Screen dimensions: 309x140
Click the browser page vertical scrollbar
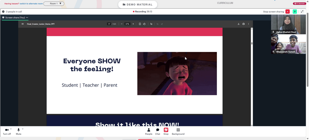[x=308, y=49]
